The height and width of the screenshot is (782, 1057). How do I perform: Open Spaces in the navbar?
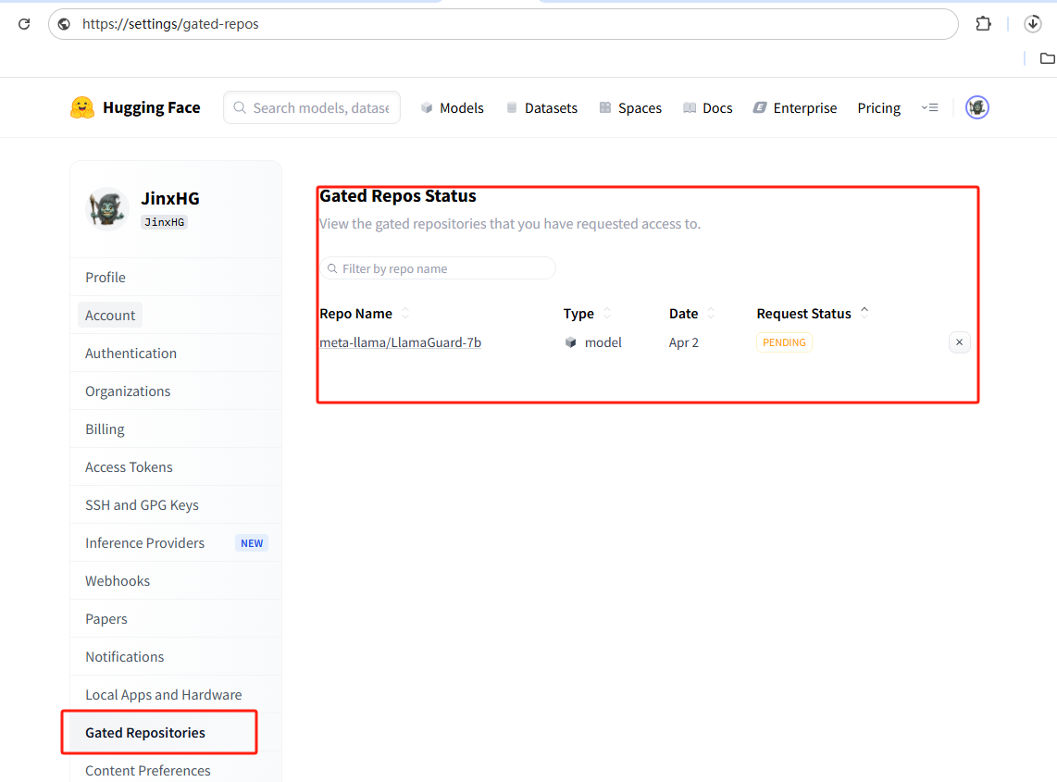coord(630,108)
